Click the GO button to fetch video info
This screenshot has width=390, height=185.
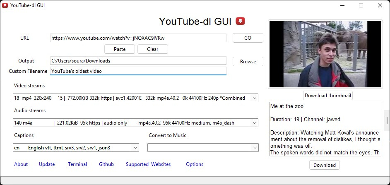[x=248, y=38]
